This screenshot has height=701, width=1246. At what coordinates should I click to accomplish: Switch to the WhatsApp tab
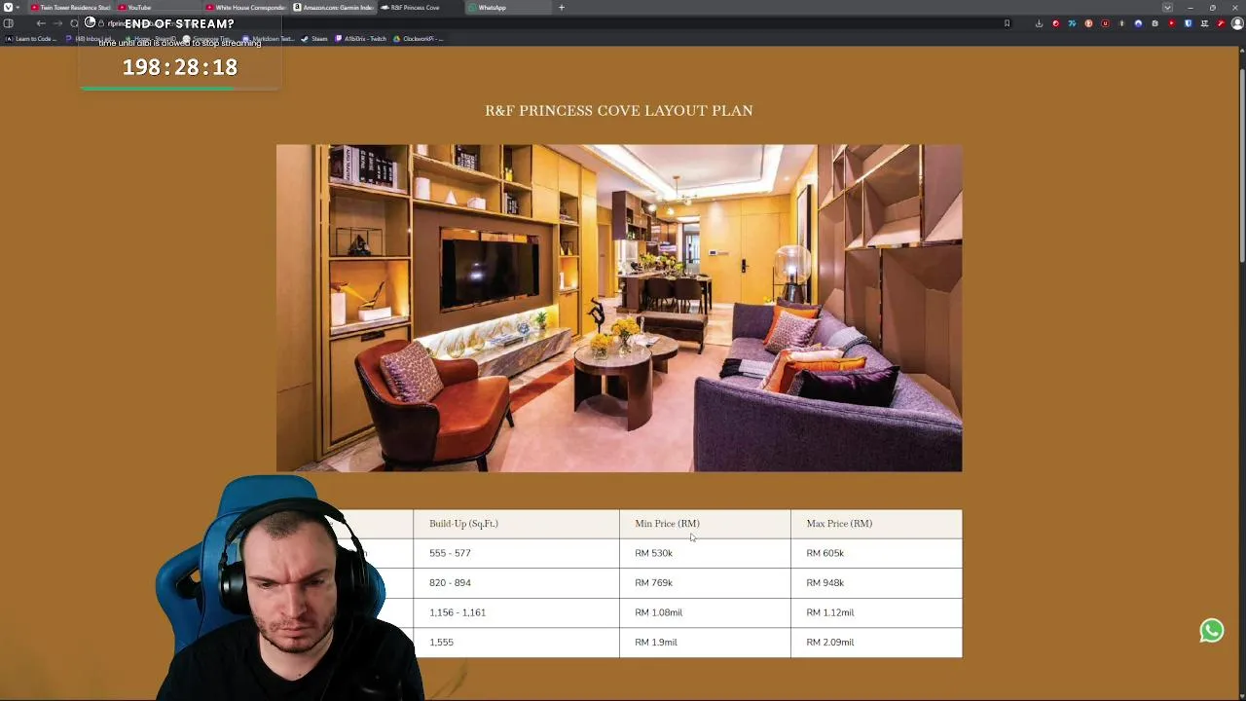coord(509,8)
